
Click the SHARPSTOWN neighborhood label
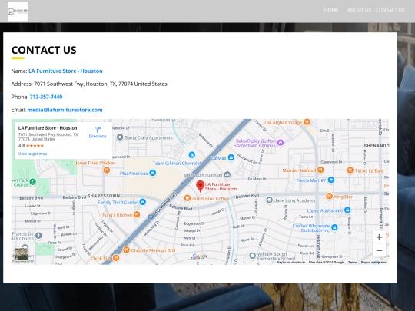(104, 196)
